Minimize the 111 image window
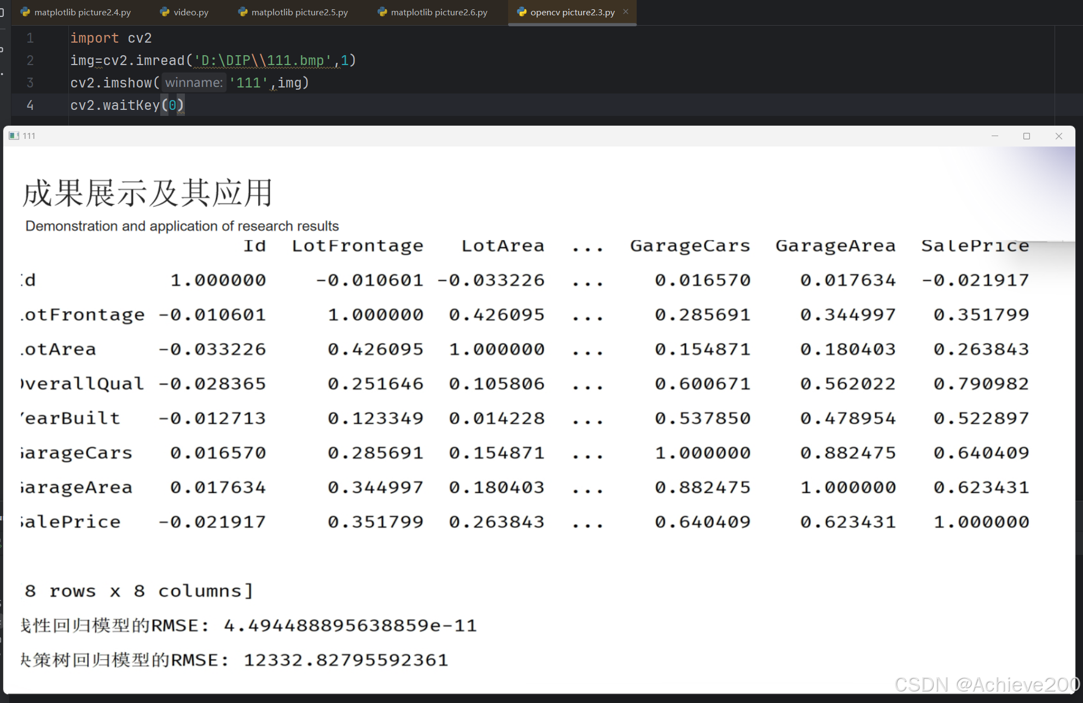The height and width of the screenshot is (703, 1083). pos(995,136)
